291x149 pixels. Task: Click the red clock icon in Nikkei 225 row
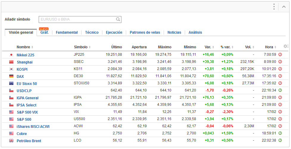[280, 55]
